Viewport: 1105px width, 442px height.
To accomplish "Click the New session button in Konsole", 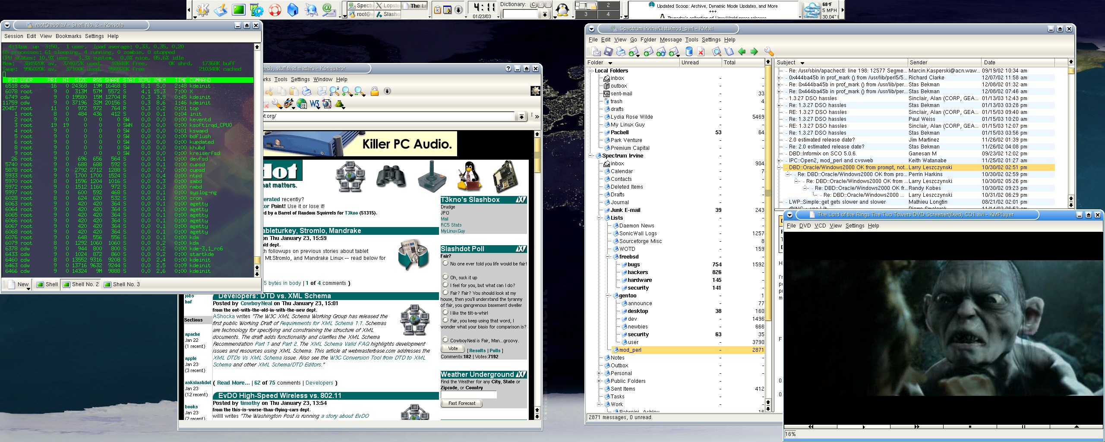I will (x=18, y=284).
